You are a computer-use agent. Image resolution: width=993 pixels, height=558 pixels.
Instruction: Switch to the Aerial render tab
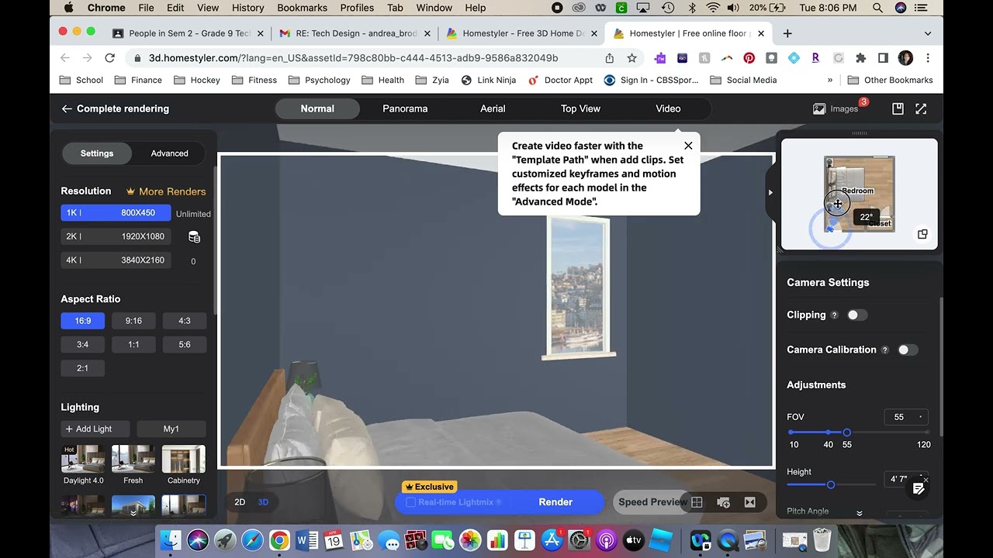[493, 109]
